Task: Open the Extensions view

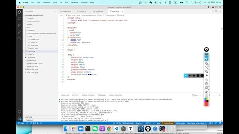Action: [19, 39]
